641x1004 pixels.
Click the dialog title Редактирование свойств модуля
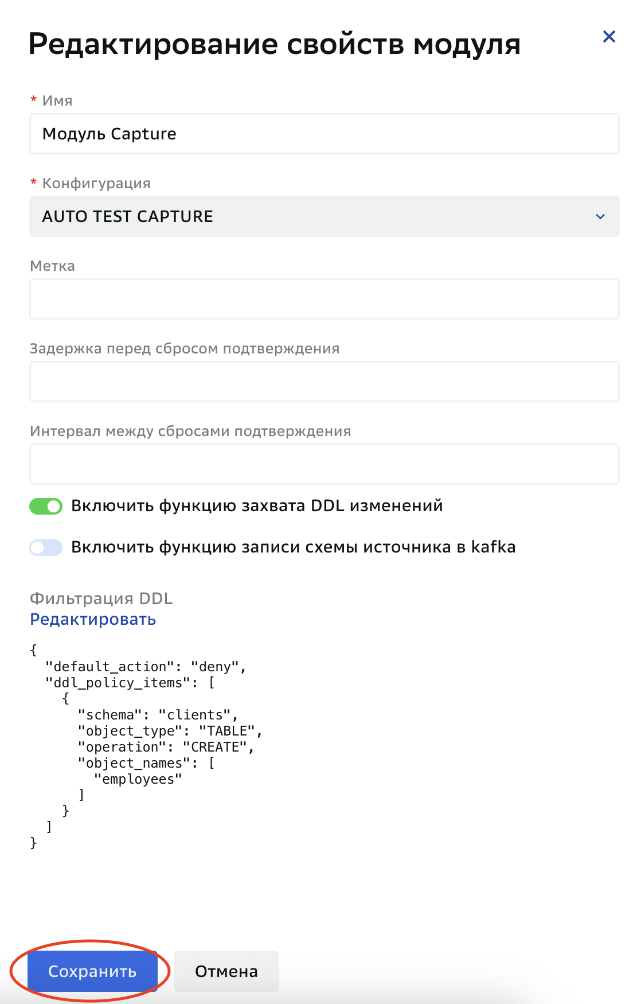click(x=275, y=44)
